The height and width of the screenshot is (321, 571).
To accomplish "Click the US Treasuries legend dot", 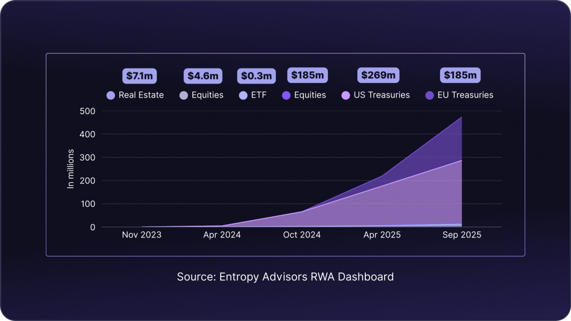I will (x=345, y=95).
